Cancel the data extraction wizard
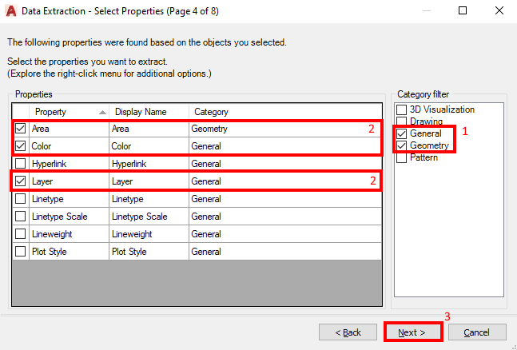Viewport: 517px width, 350px height. [477, 332]
